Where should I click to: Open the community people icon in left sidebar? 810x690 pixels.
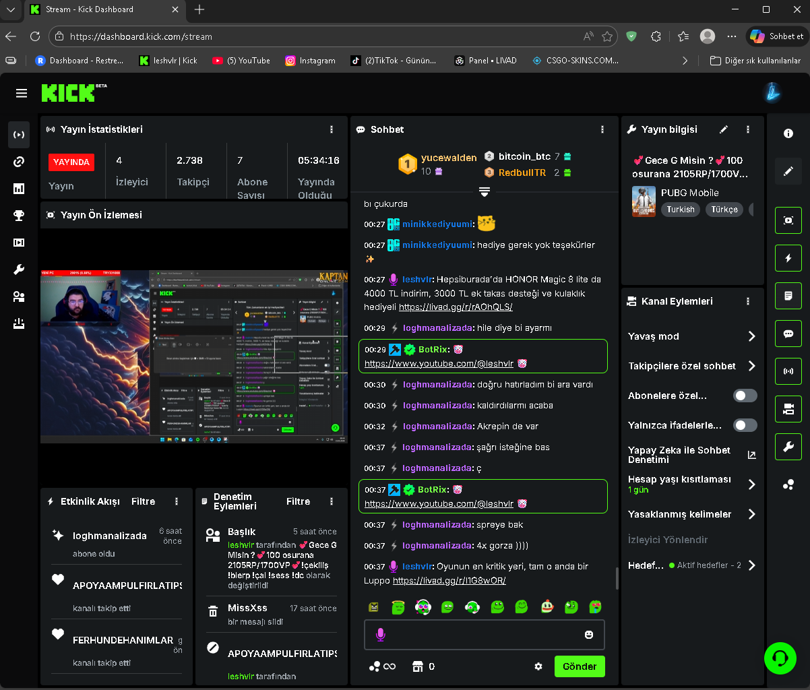click(19, 296)
